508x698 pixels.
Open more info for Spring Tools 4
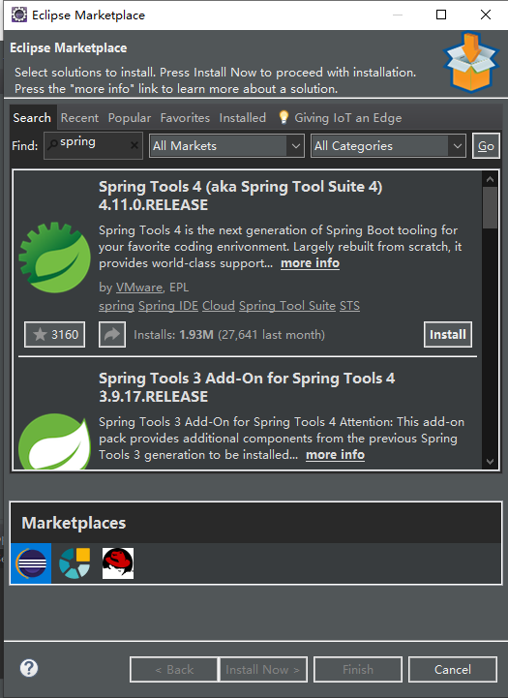[310, 263]
